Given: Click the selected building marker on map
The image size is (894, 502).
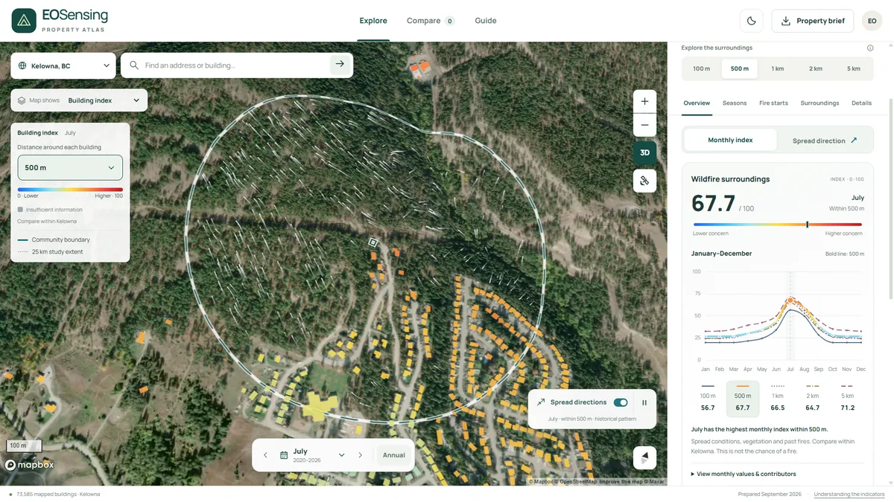Looking at the screenshot, I should click(373, 242).
